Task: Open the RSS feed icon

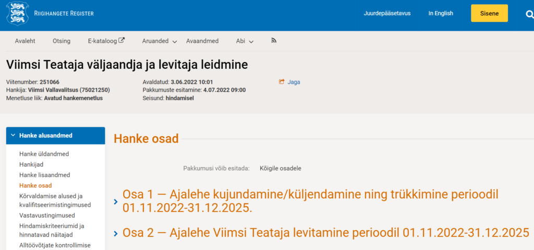Action: tap(274, 41)
